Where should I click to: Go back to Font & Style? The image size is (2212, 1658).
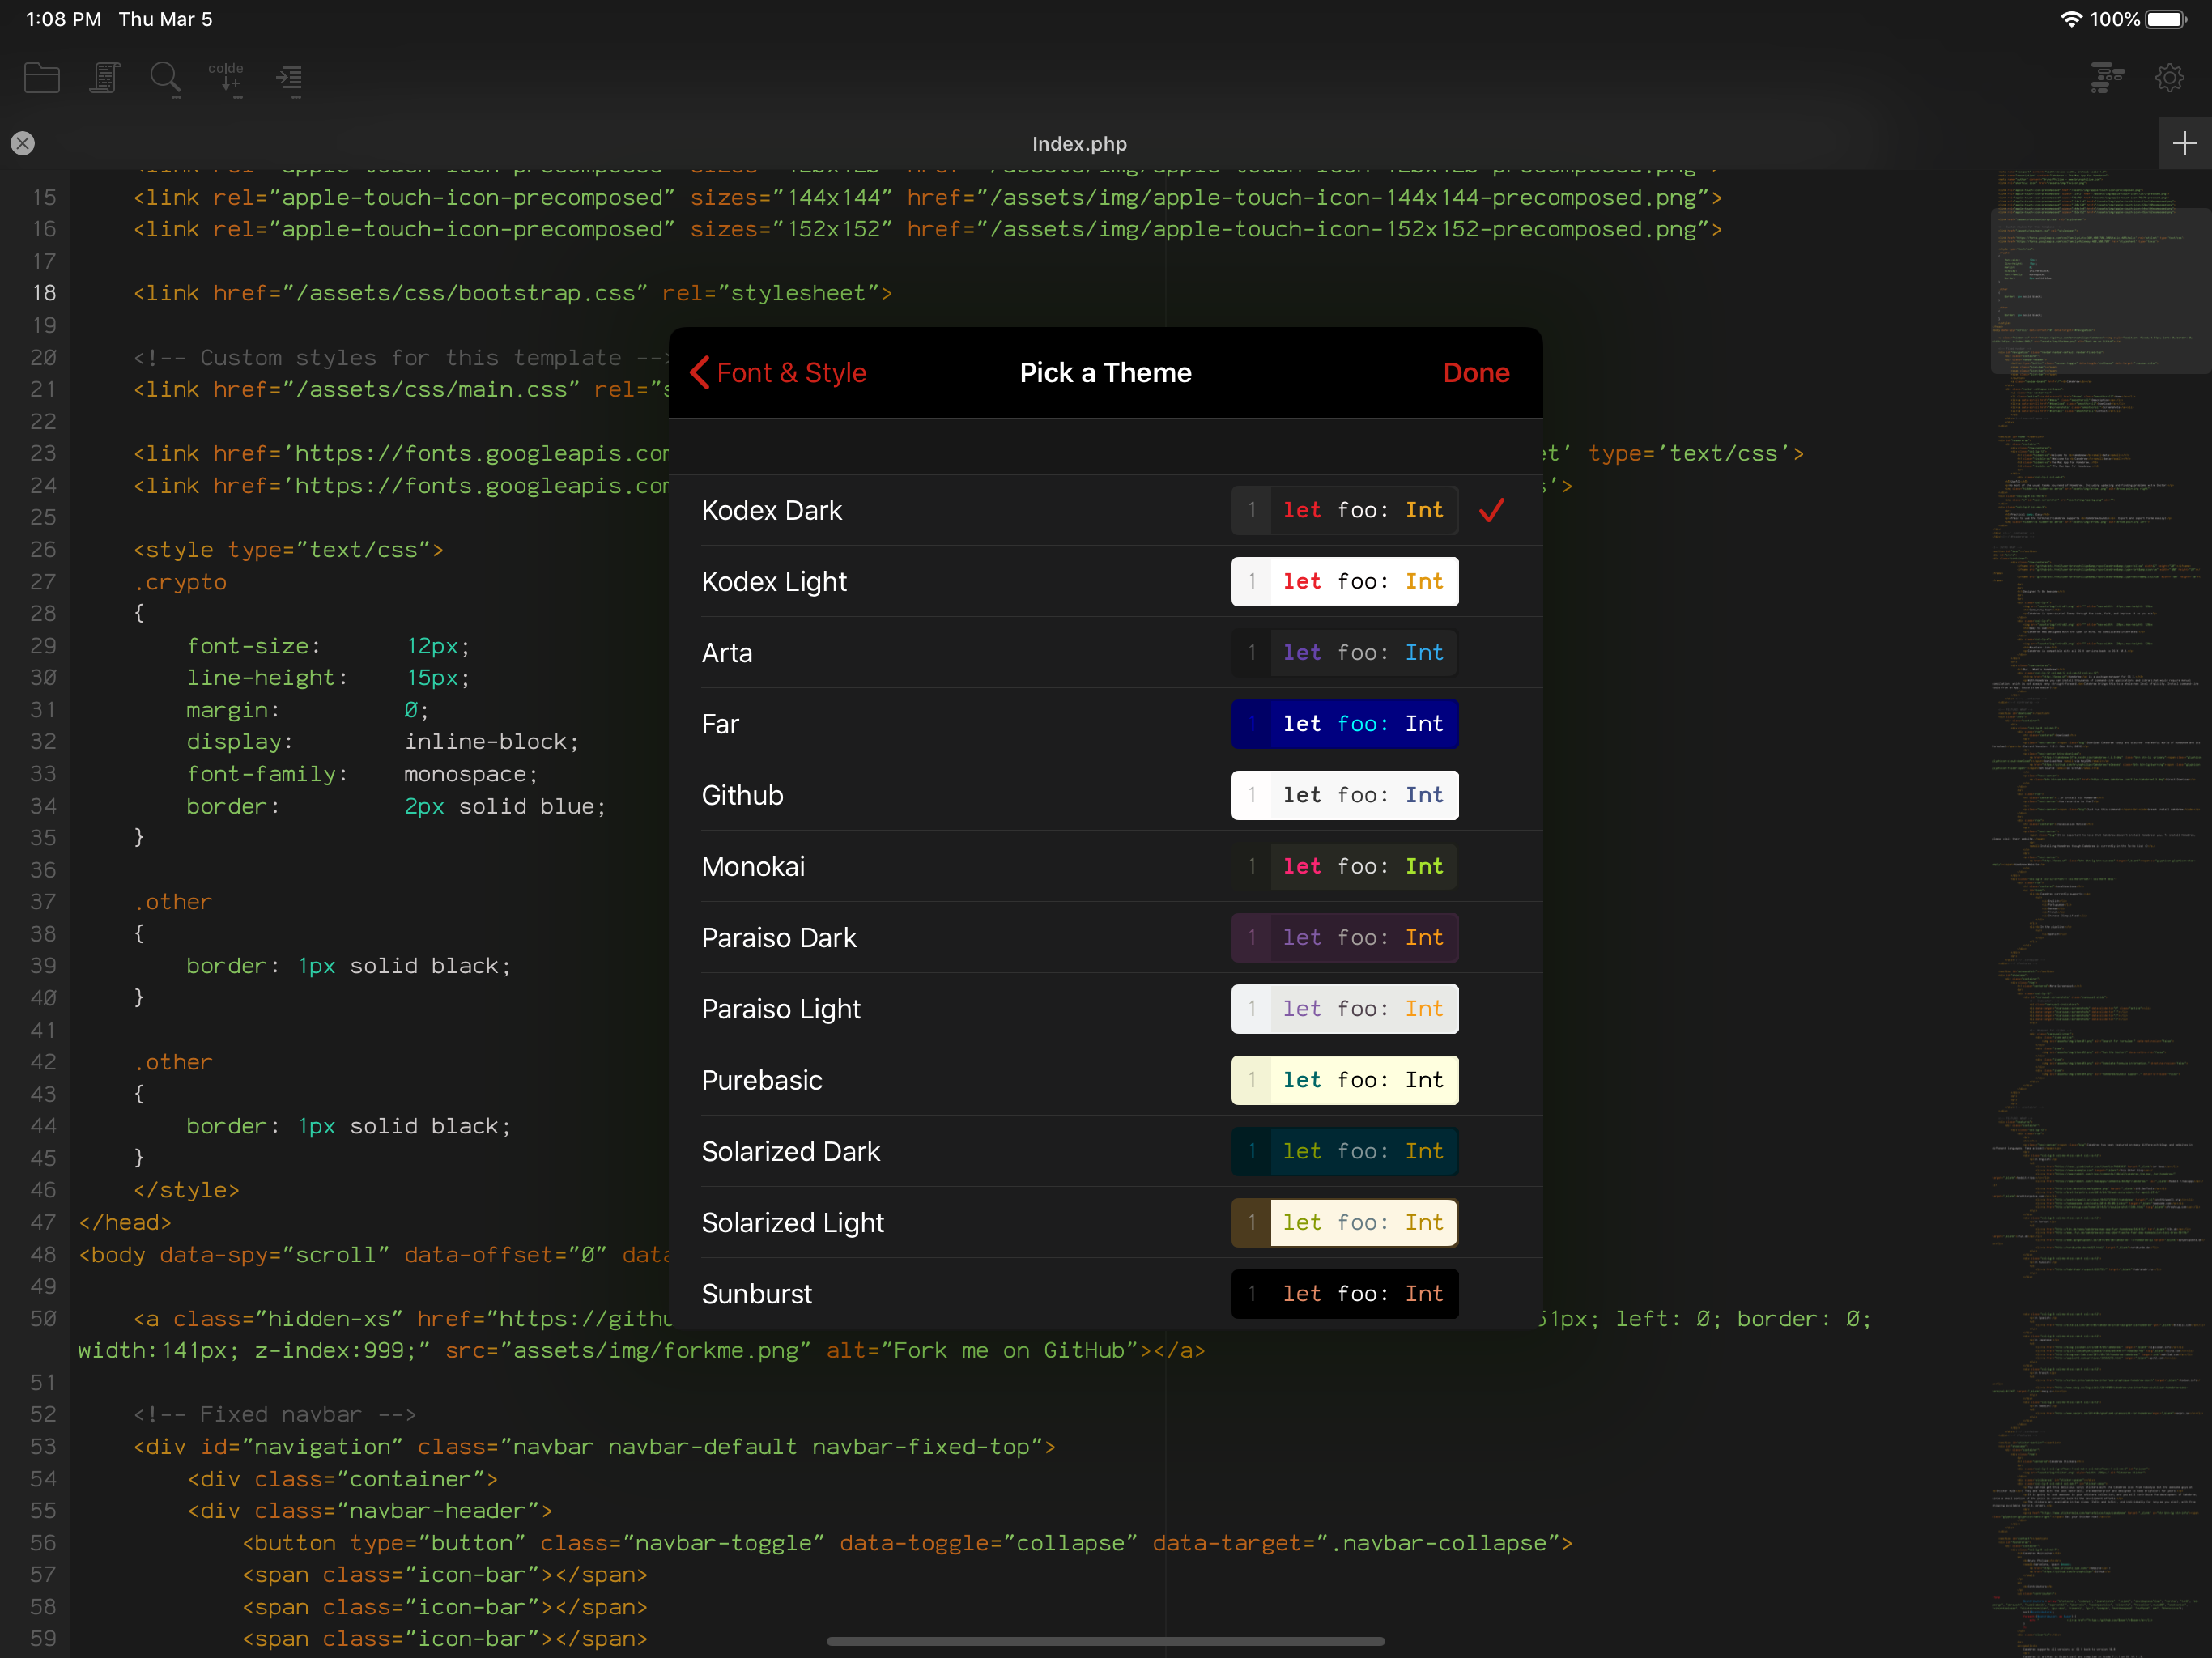point(779,373)
